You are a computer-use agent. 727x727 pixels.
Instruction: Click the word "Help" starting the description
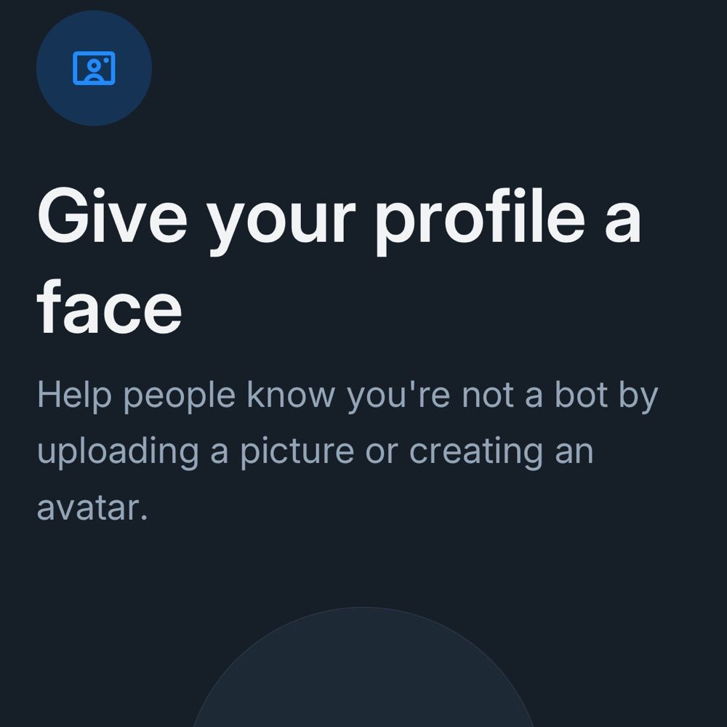[x=75, y=396]
